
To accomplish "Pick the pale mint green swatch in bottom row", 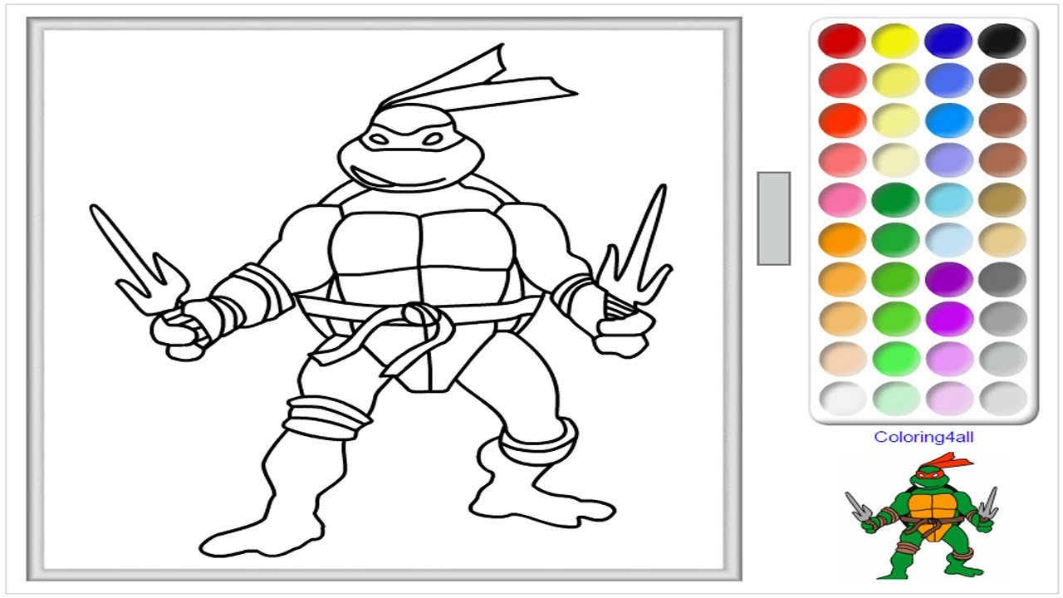I will tap(895, 399).
